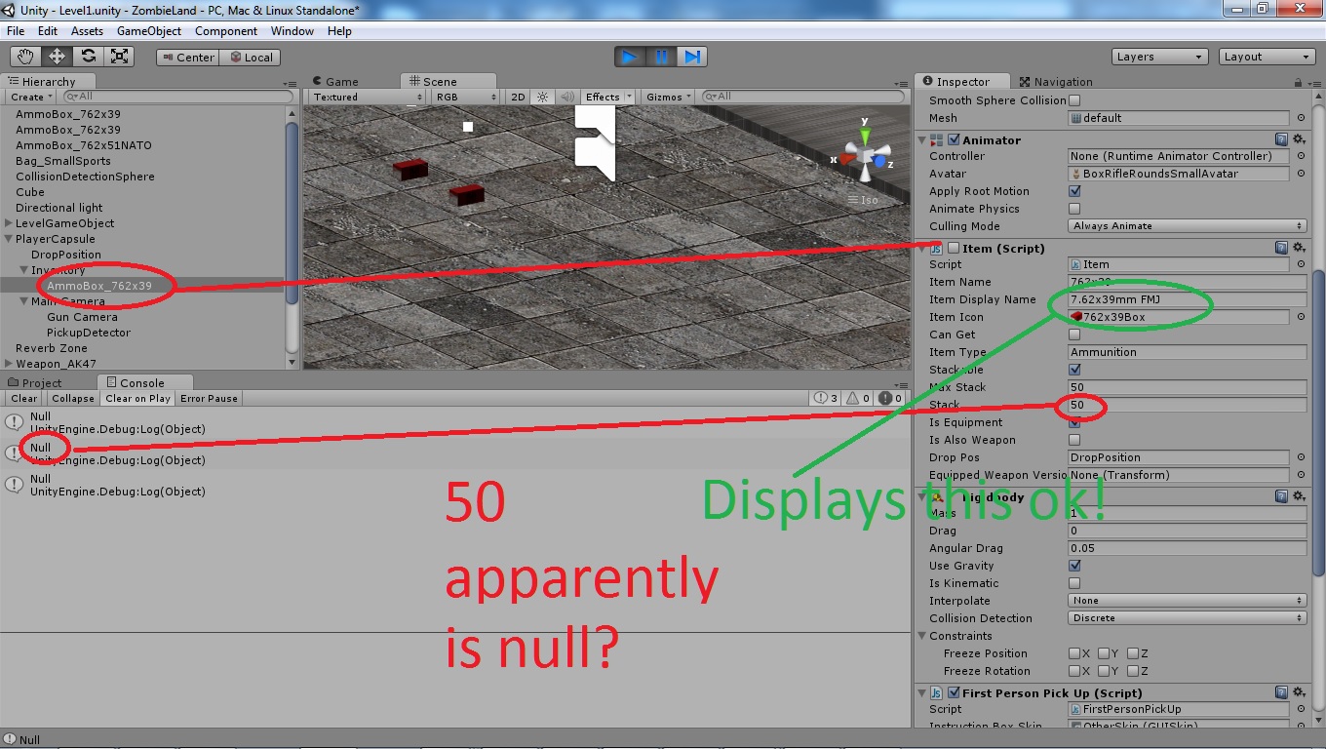Enable the Item script component checkbox
1326x749 pixels.
coord(954,249)
